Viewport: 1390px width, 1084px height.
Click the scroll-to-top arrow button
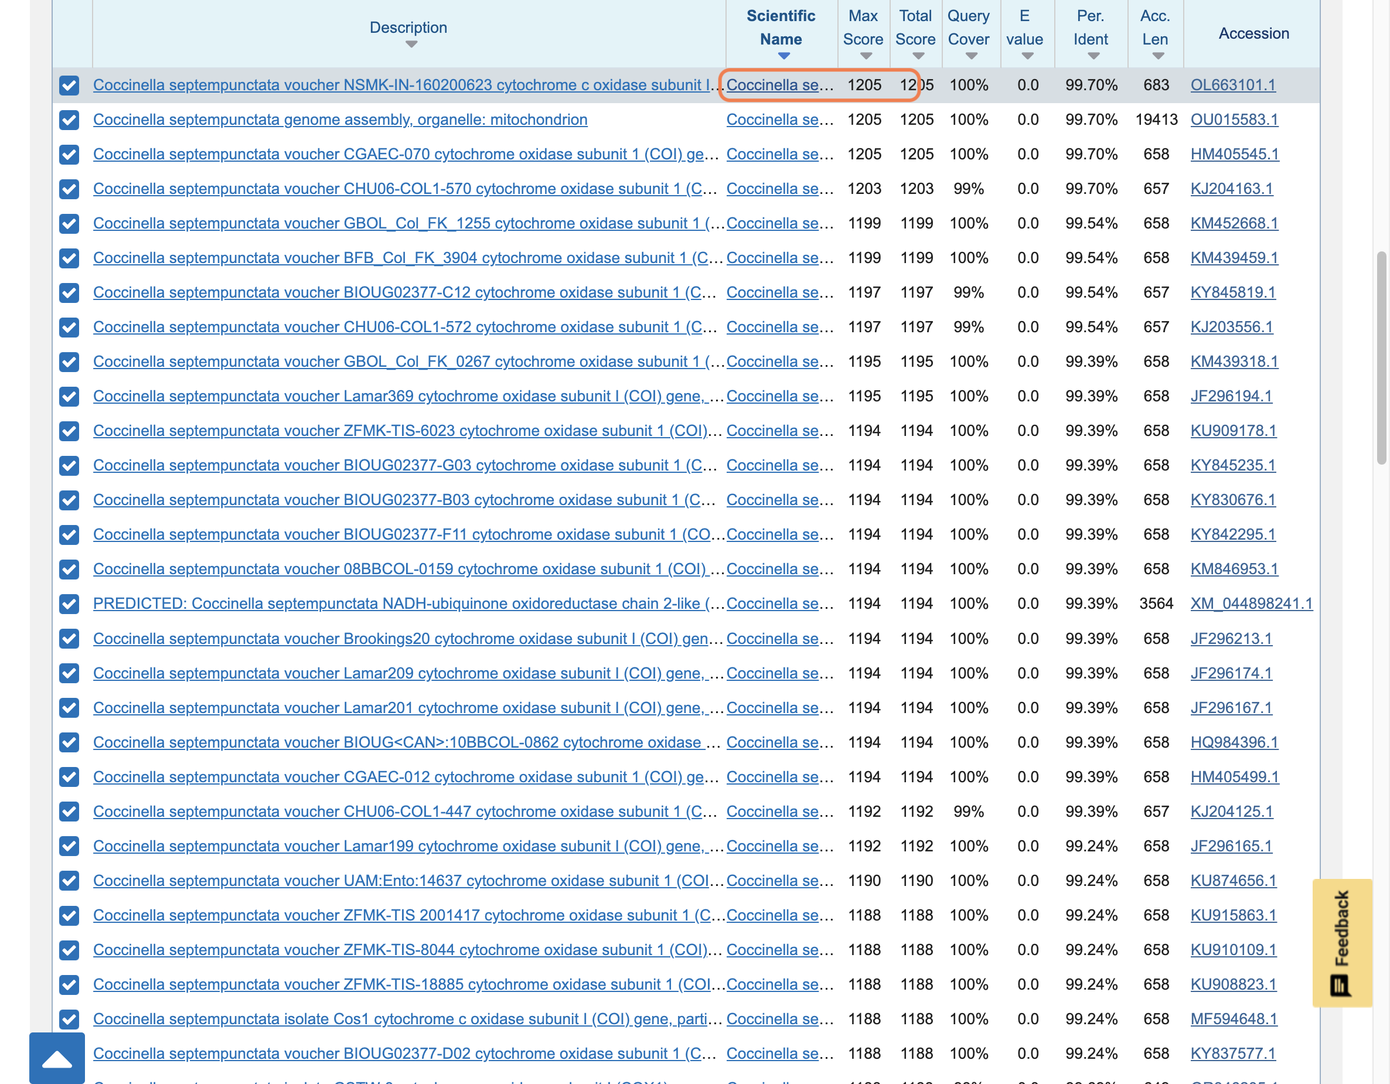coord(57,1058)
